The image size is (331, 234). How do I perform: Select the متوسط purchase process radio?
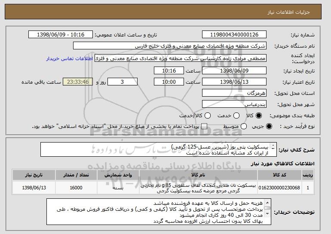click(x=244, y=126)
